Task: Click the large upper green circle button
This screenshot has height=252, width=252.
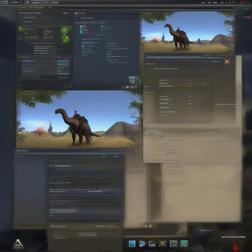Action: [64, 30]
